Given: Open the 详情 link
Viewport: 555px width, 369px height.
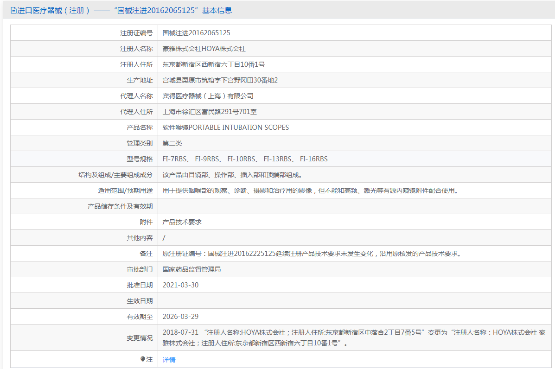Looking at the screenshot, I should tap(169, 360).
